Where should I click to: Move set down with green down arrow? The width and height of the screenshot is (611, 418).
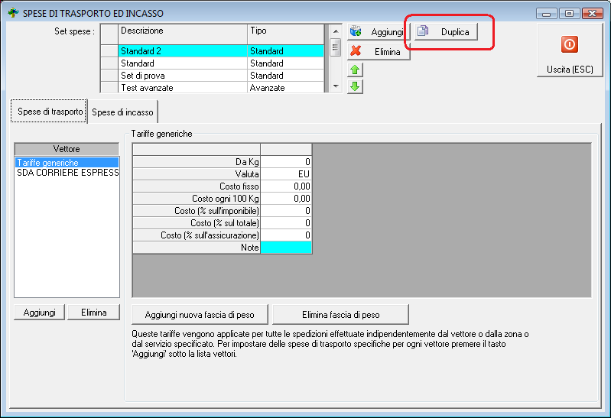[x=355, y=86]
